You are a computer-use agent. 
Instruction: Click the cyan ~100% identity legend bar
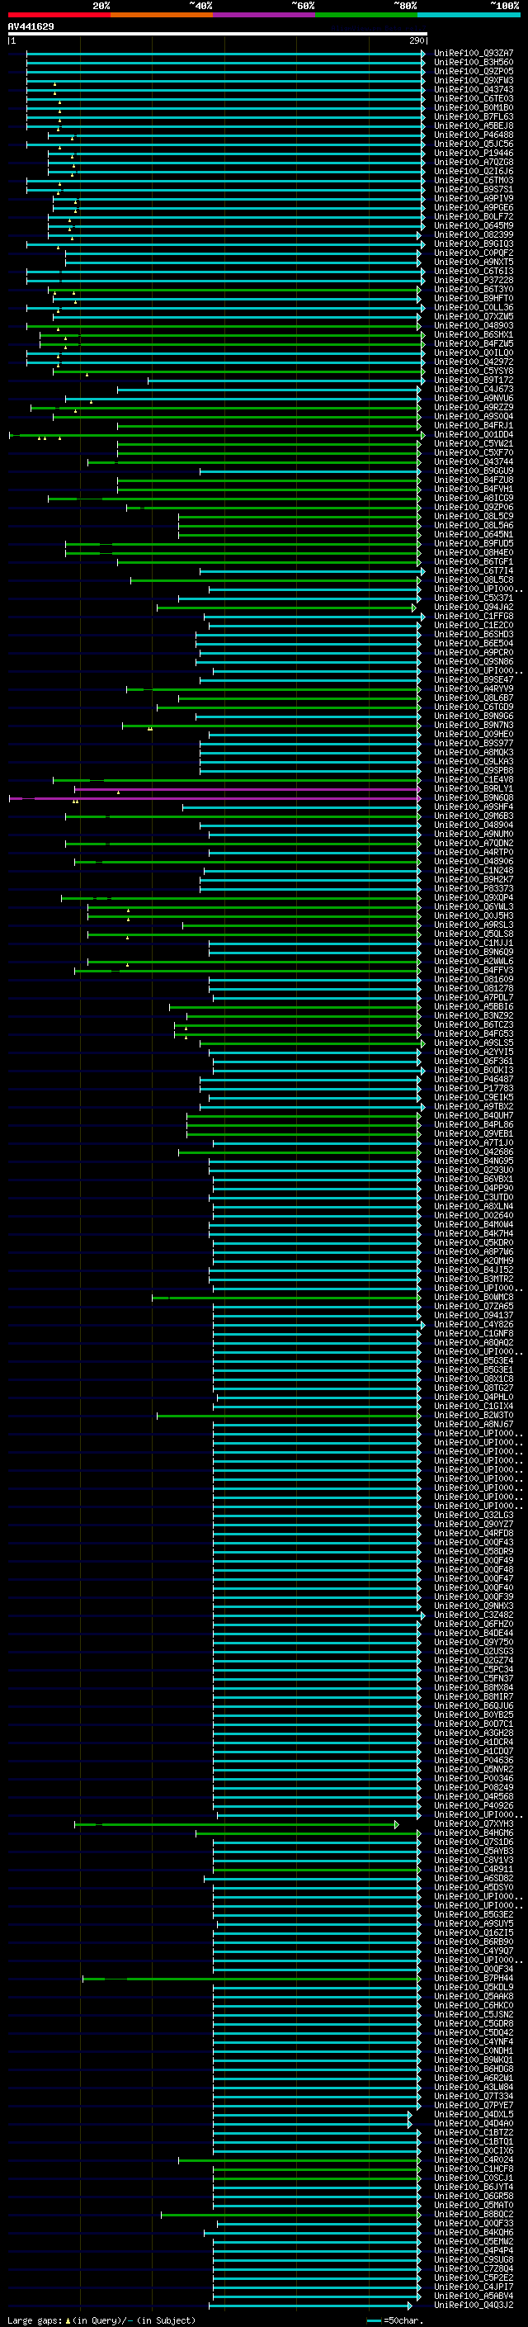pos(469,15)
